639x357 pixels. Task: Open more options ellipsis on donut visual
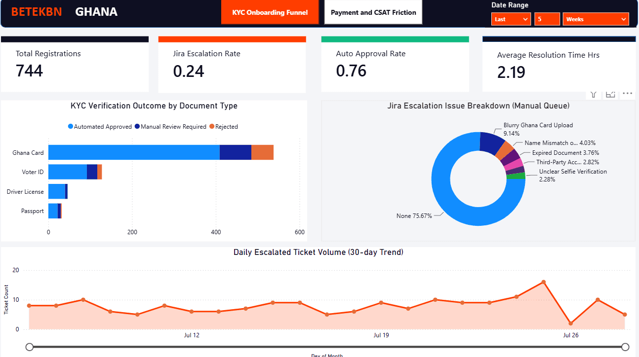(x=627, y=93)
